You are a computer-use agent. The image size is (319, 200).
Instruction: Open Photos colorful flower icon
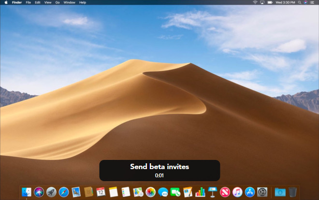click(x=150, y=192)
